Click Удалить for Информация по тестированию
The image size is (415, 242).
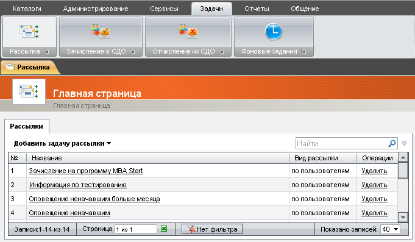coord(374,185)
